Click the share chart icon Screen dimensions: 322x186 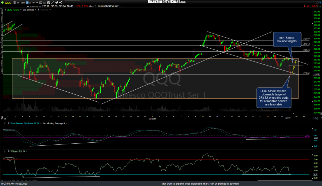pos(61,3)
